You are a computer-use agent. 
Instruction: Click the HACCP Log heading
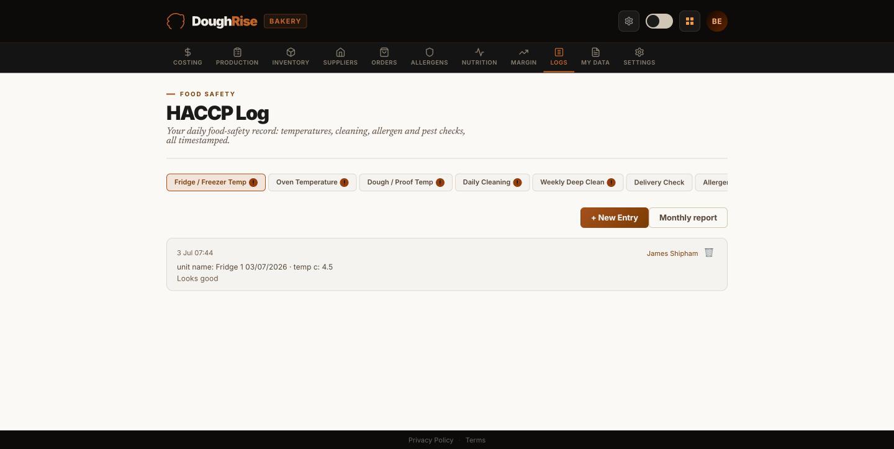(218, 113)
